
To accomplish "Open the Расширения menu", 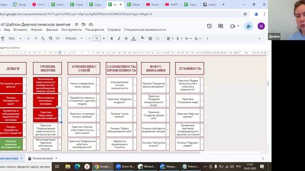I will click(x=95, y=29).
